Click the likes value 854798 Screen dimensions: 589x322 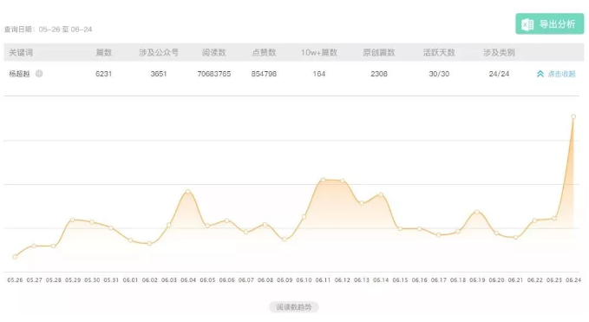point(264,74)
